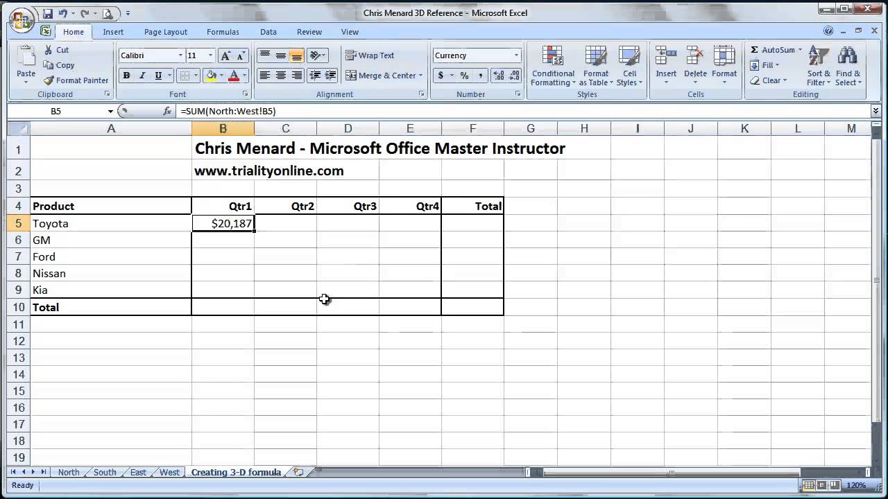Switch to the West sheet tab
The width and height of the screenshot is (888, 499).
point(169,472)
